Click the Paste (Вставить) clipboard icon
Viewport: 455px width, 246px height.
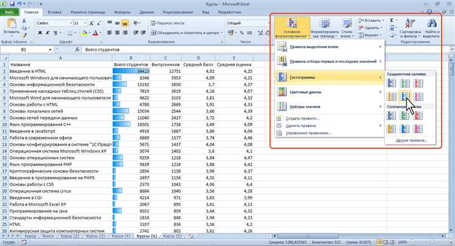tap(12, 23)
